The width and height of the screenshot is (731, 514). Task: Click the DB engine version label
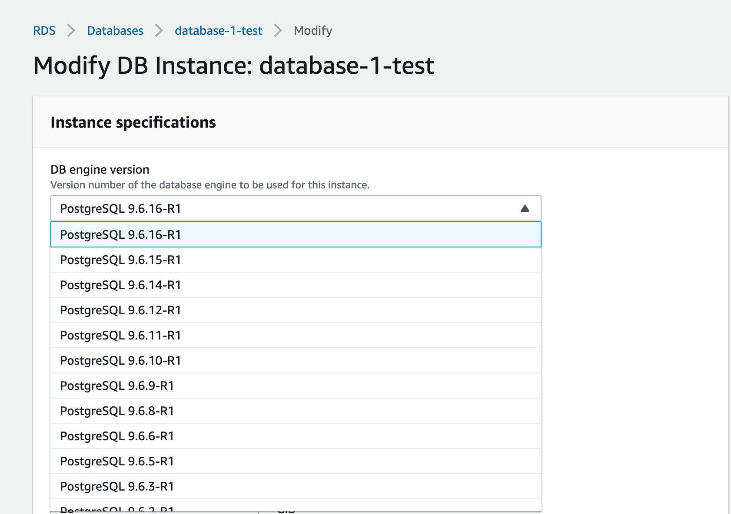100,170
